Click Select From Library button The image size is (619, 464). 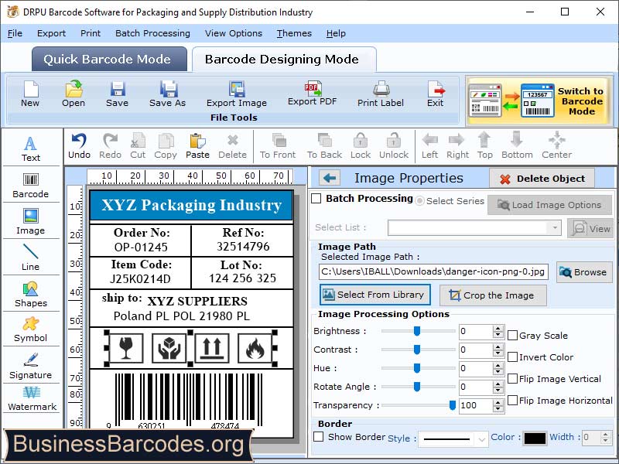pos(374,295)
